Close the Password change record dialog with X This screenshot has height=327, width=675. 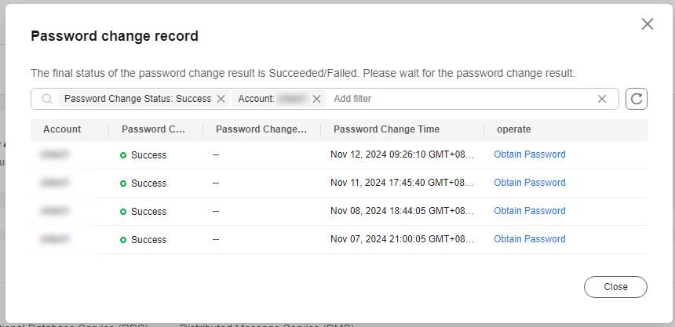tap(648, 24)
